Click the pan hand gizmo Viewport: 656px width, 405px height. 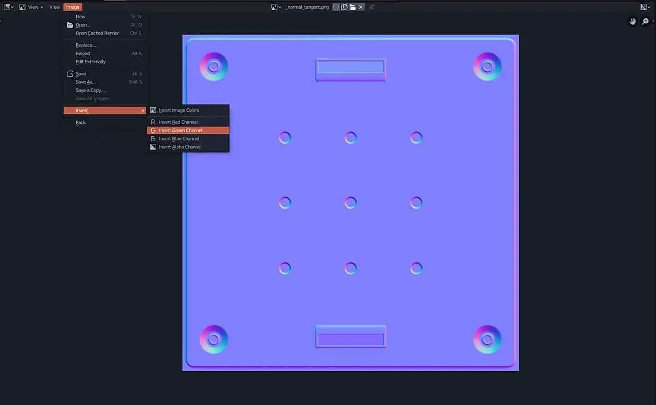pos(633,21)
